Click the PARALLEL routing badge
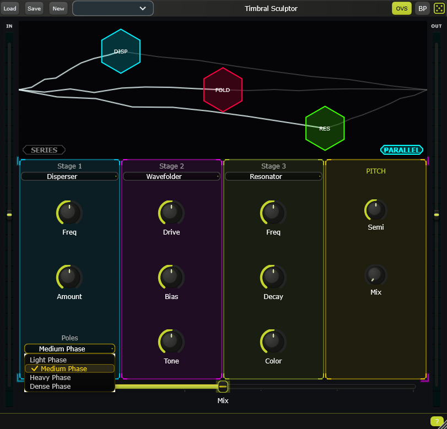The height and width of the screenshot is (429, 447). click(402, 149)
